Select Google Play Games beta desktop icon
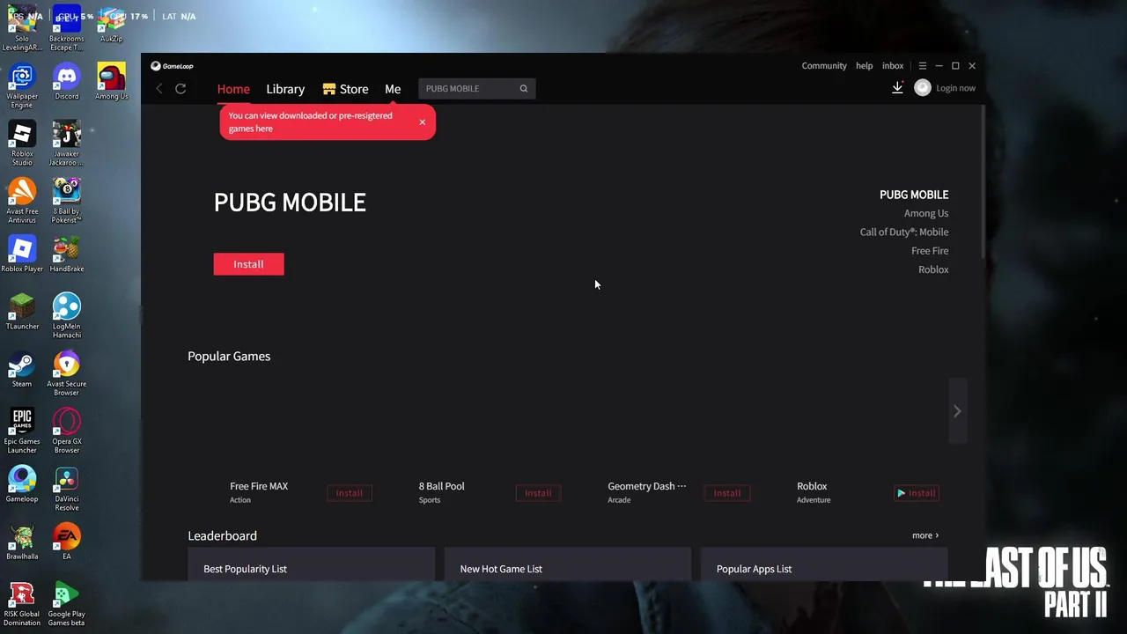 pyautogui.click(x=66, y=604)
